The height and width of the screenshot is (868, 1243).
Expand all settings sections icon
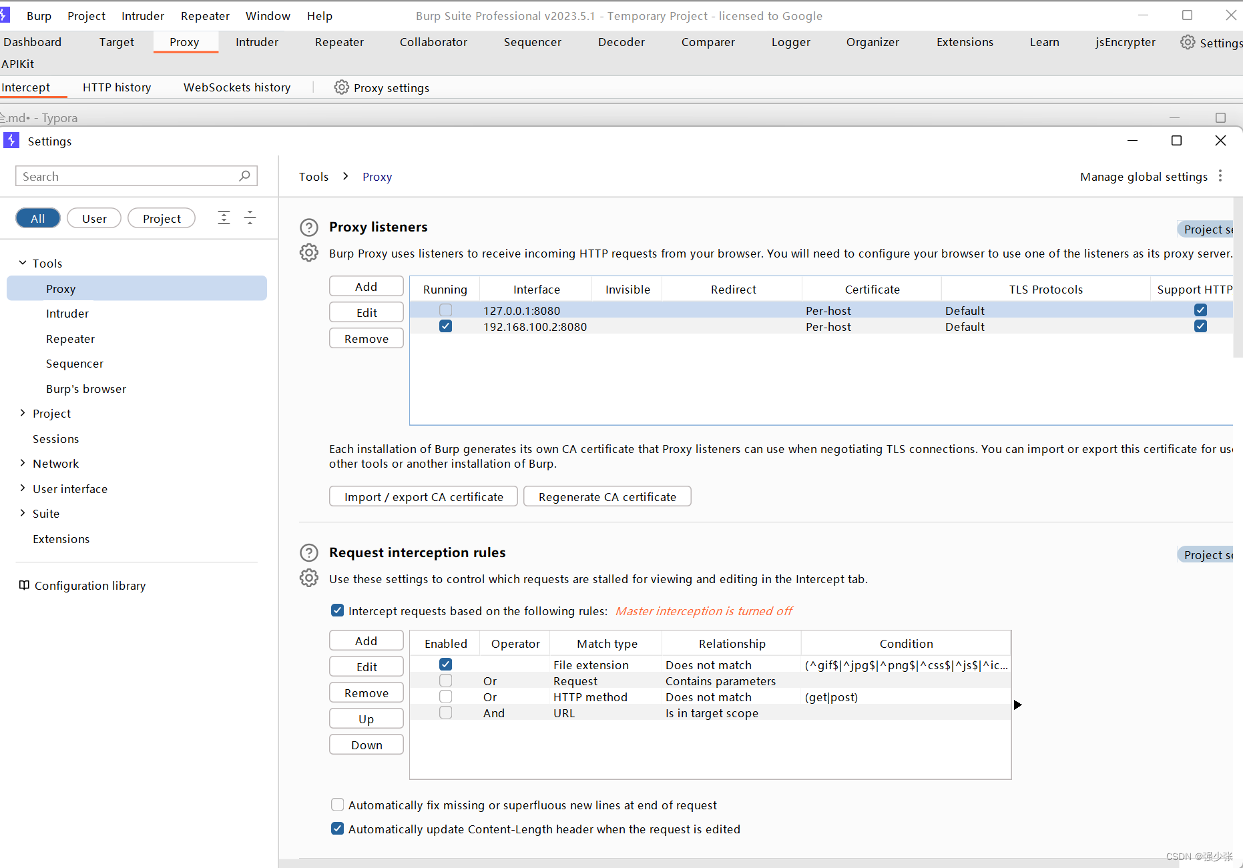click(224, 218)
